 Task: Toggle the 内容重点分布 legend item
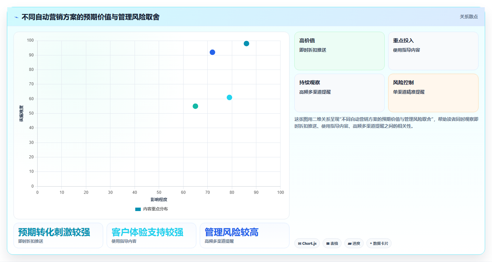[x=152, y=209]
